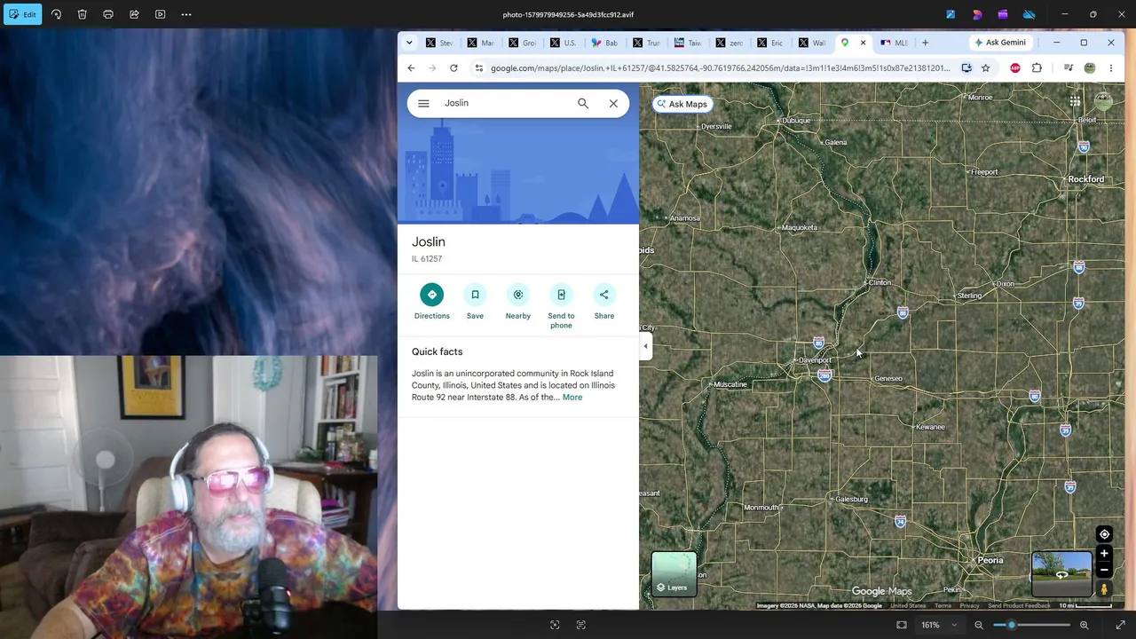This screenshot has width=1136, height=639.
Task: Clear the Joslin search with the X
Action: pos(613,104)
